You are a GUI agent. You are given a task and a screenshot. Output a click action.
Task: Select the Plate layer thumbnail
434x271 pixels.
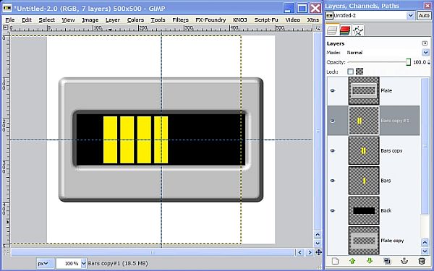coord(364,91)
